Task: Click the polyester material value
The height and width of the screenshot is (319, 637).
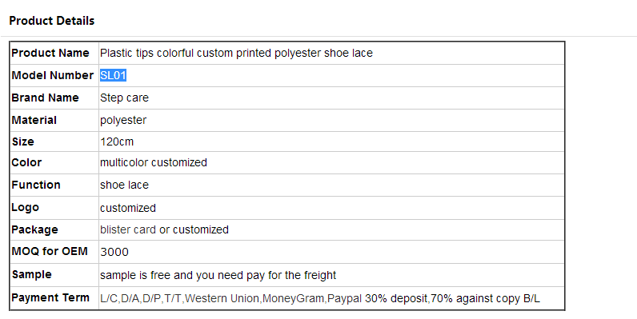Action: tap(123, 121)
